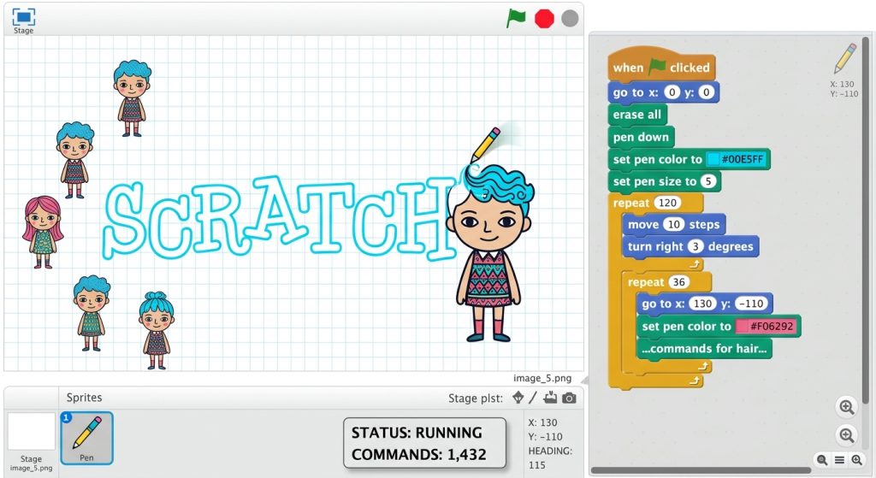This screenshot has width=876, height=478.
Task: Click the SCRATCH drawn text on stage
Action: click(x=280, y=219)
